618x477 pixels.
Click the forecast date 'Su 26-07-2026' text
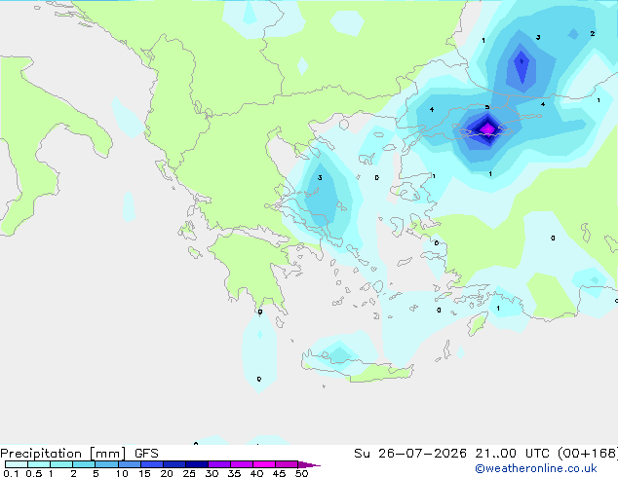[x=410, y=454]
